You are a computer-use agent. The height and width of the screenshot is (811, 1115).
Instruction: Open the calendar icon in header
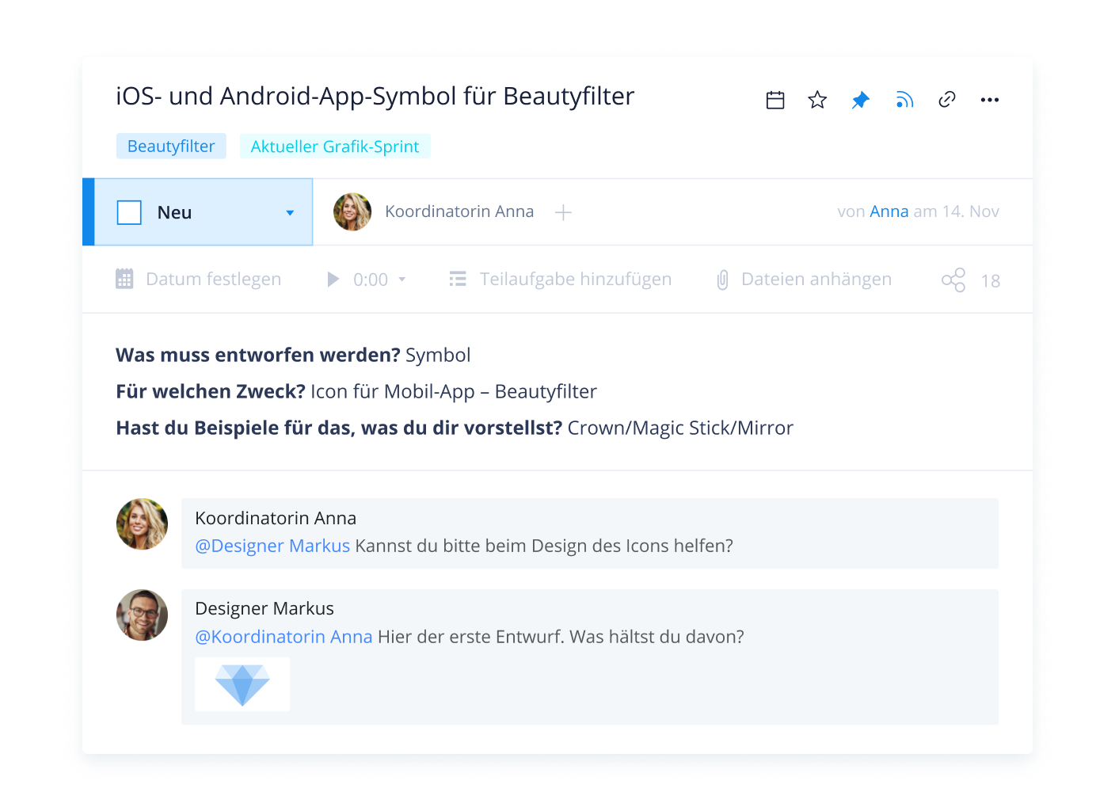coord(775,101)
